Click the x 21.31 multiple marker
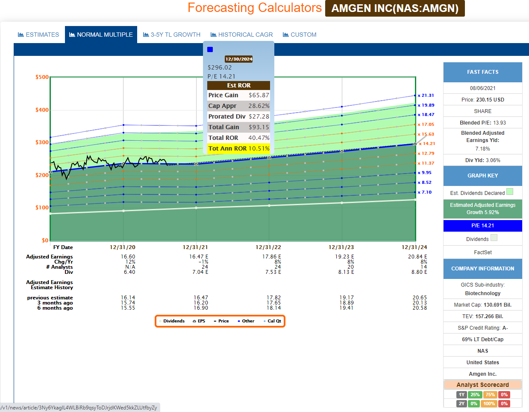This screenshot has width=529, height=412. coord(426,96)
